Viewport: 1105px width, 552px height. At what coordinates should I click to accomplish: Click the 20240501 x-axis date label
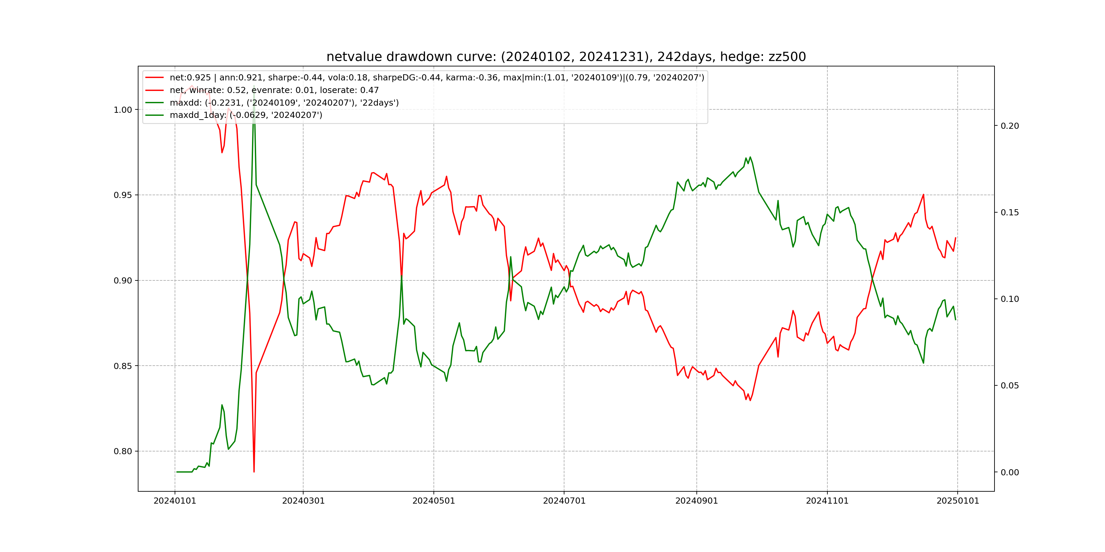click(x=434, y=501)
